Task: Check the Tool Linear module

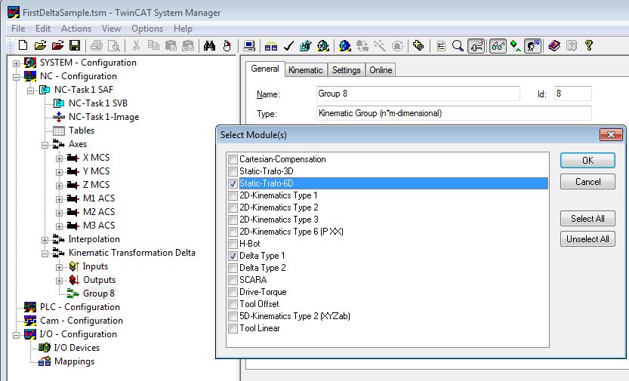Action: 233,328
